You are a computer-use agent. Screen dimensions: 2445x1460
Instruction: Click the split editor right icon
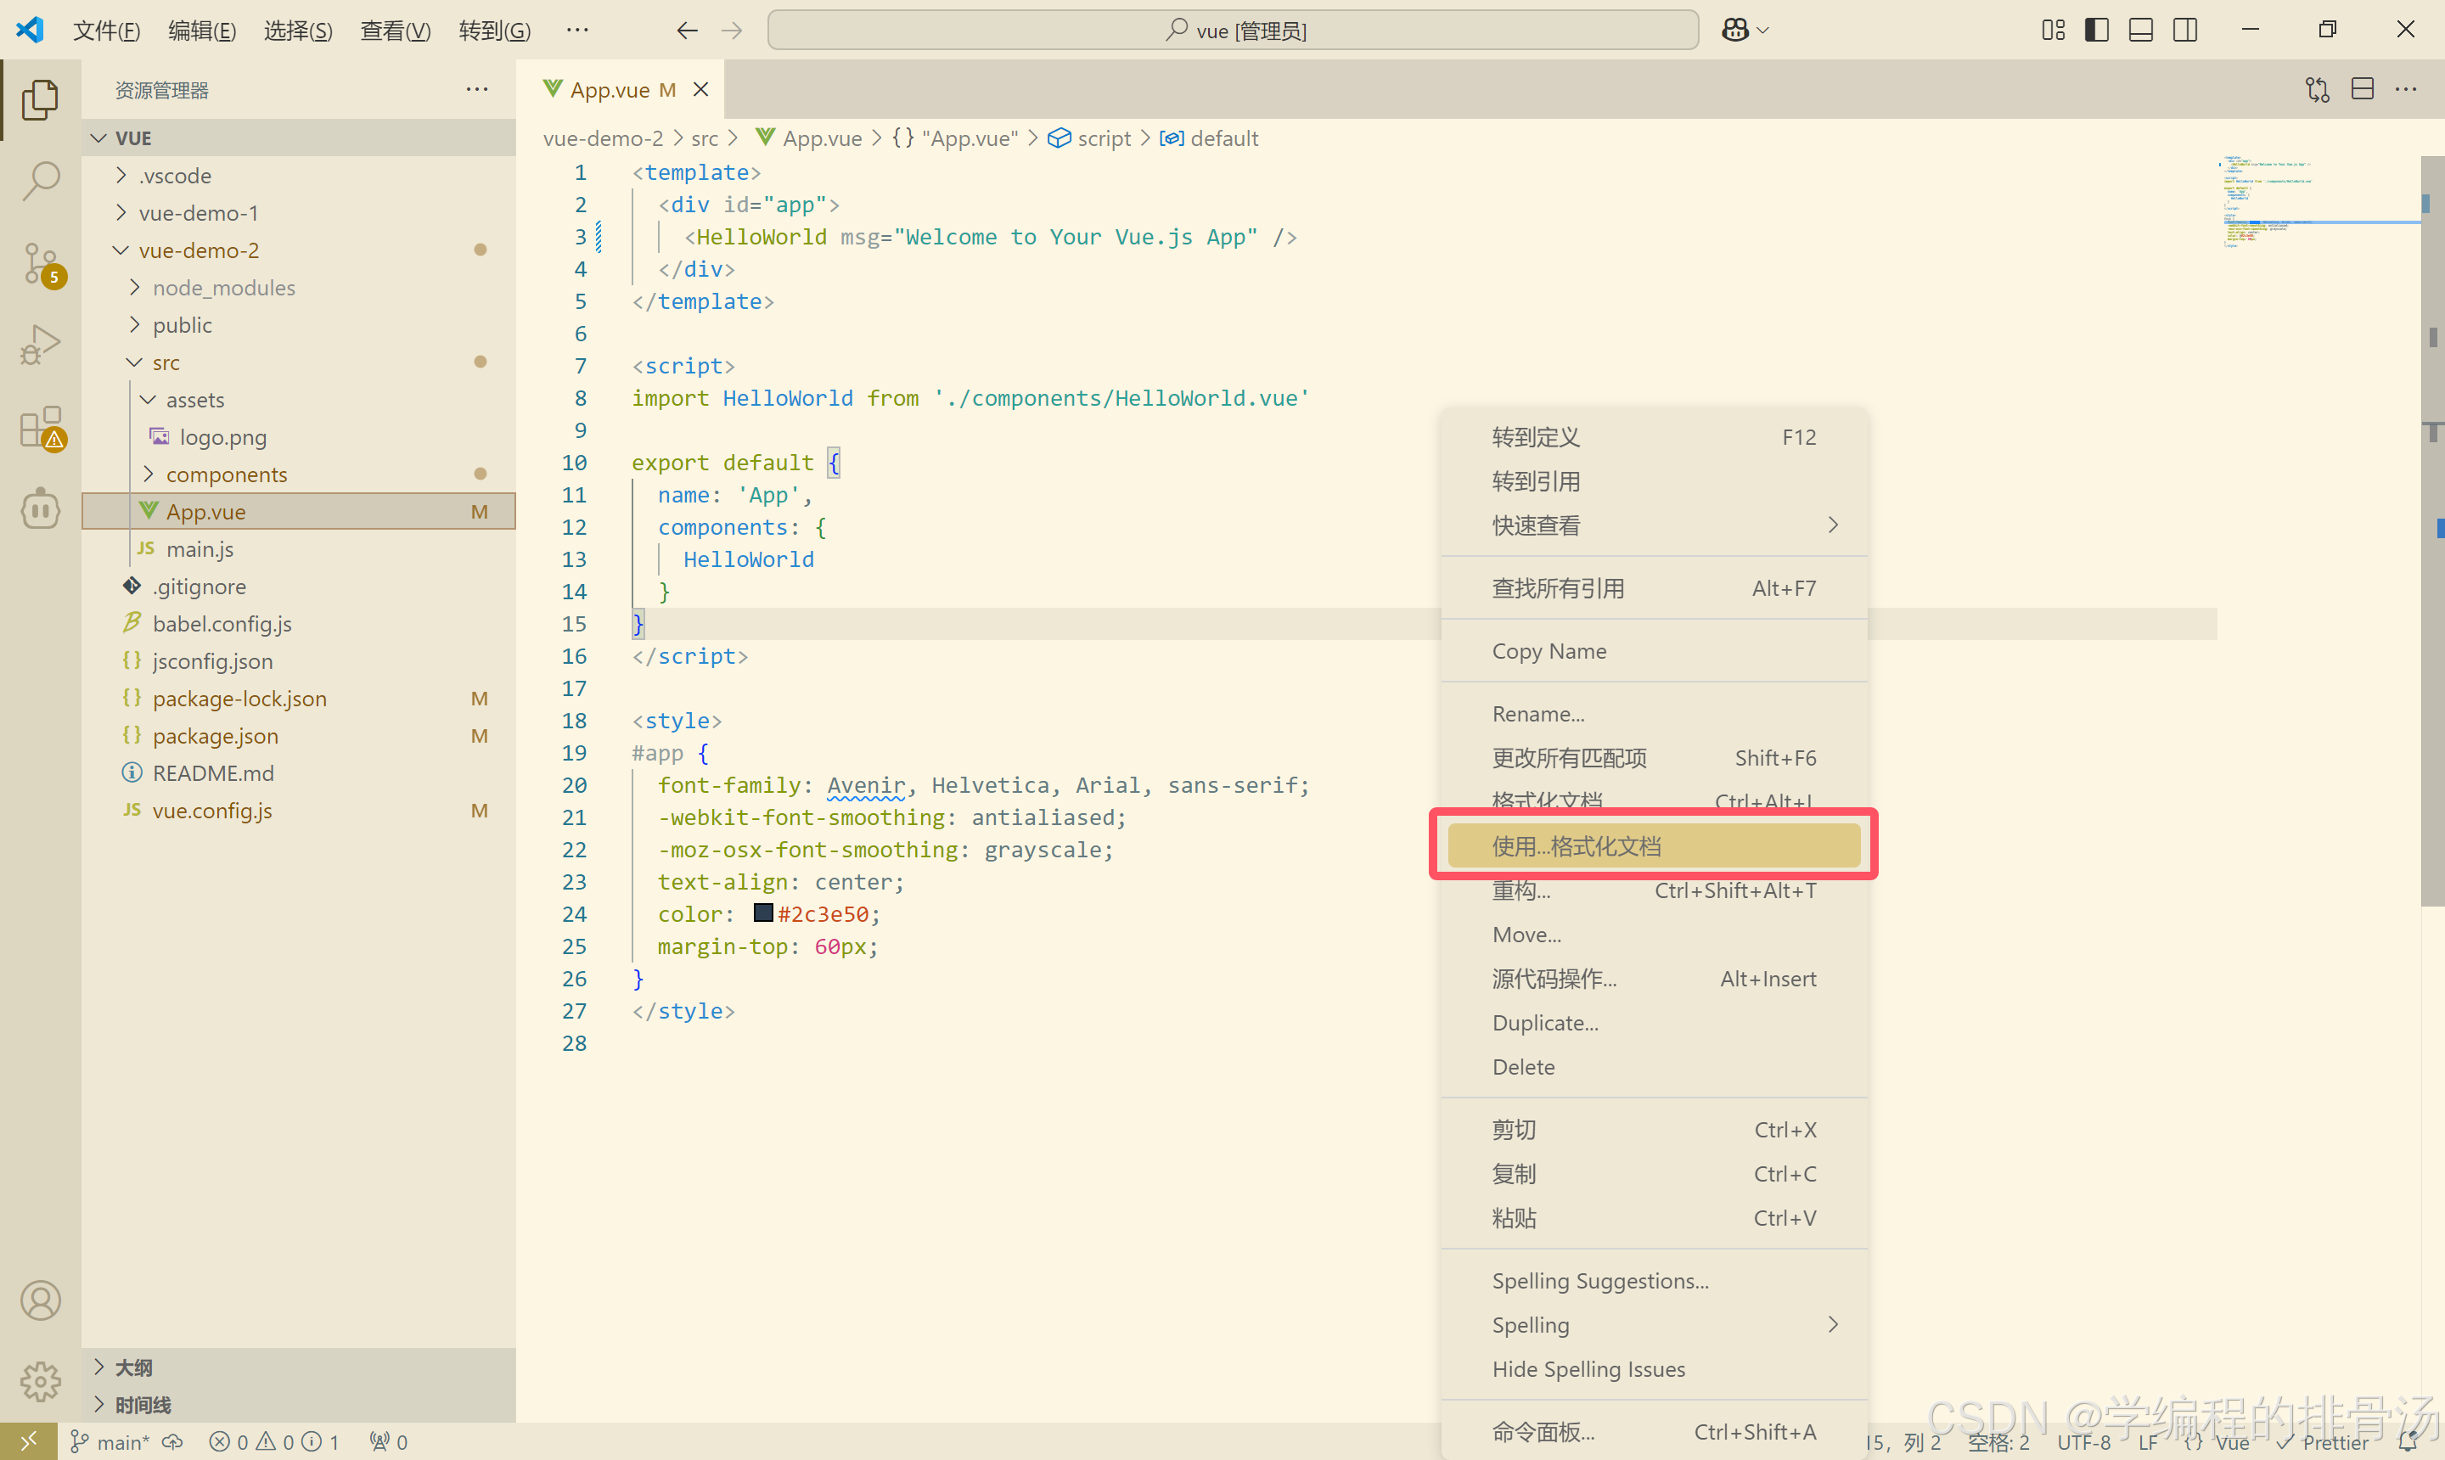(x=2363, y=89)
